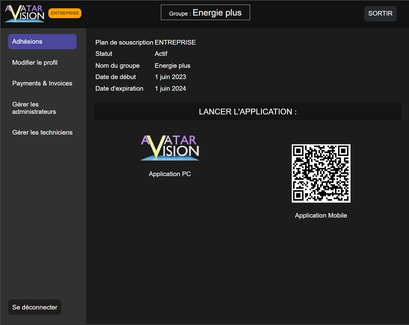Click the start date 1 juin 2023
This screenshot has height=325, width=409.
tap(170, 77)
